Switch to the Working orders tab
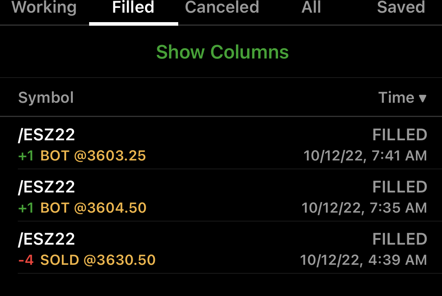This screenshot has width=442, height=296. coord(44,8)
